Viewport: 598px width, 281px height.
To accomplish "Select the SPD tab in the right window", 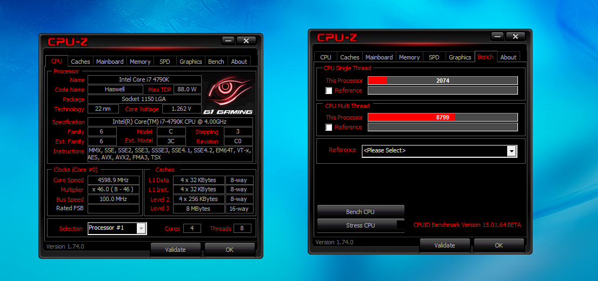I will (x=434, y=57).
